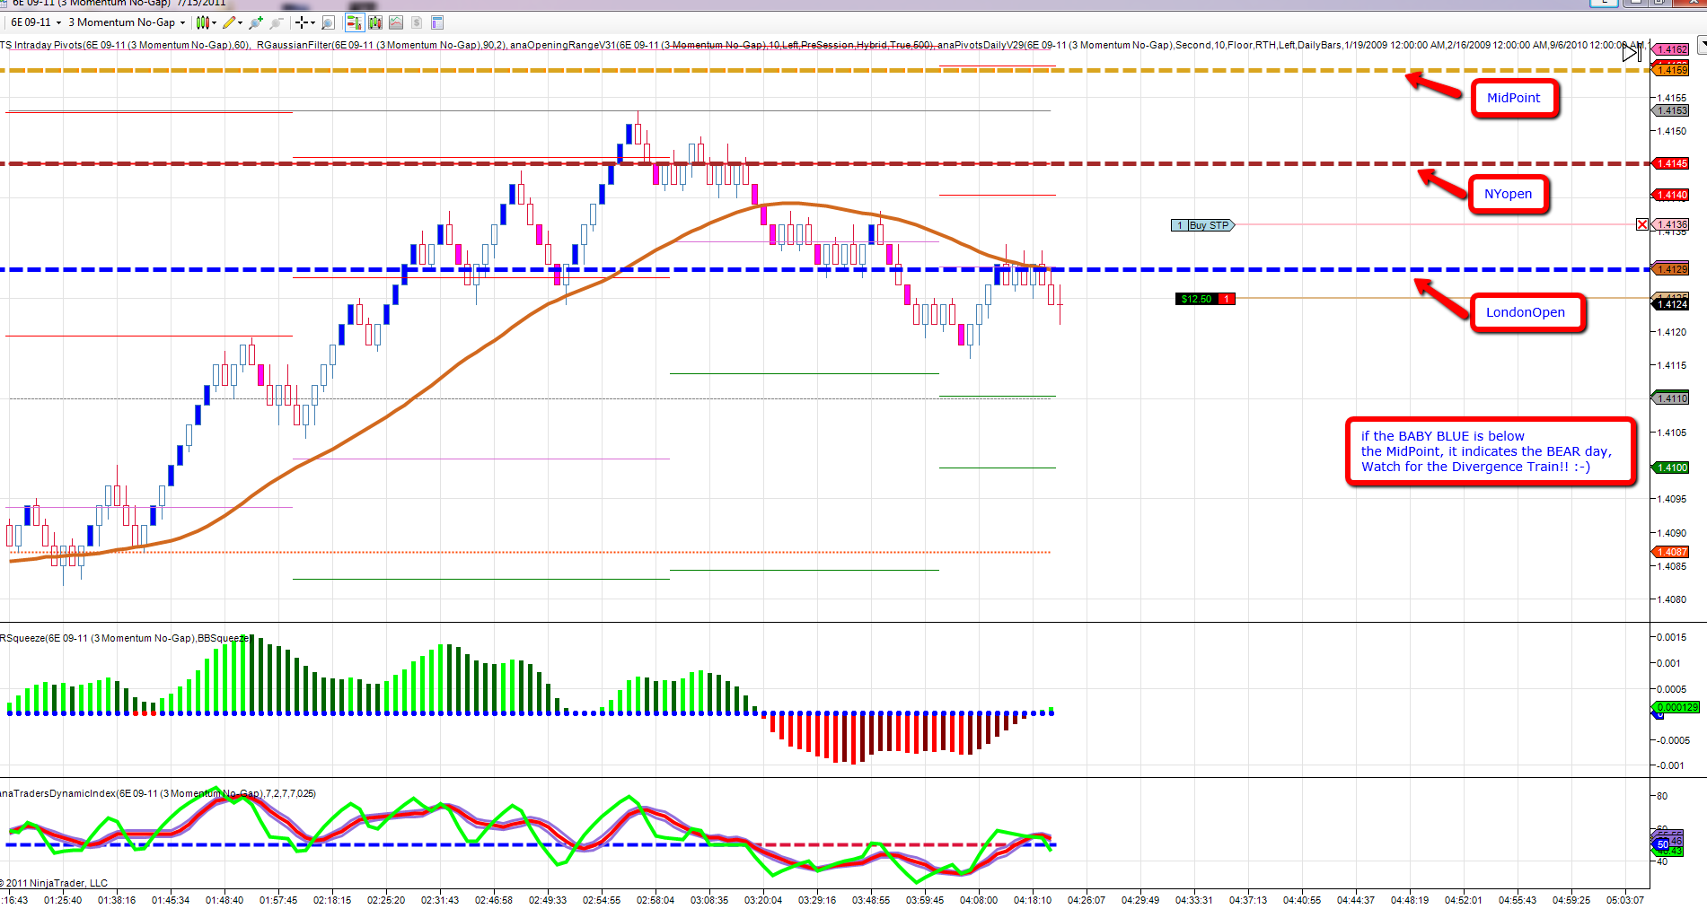
Task: Select the pencil drawing tools icon
Action: [229, 22]
